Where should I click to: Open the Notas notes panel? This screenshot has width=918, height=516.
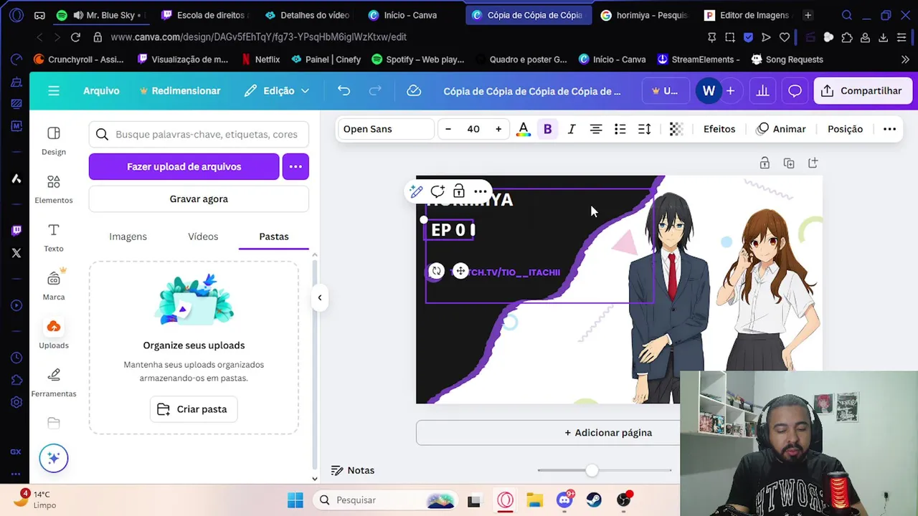[353, 470]
